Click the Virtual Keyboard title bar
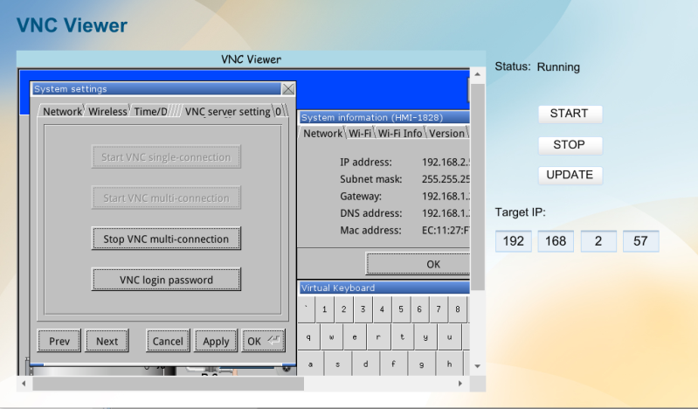 [384, 288]
